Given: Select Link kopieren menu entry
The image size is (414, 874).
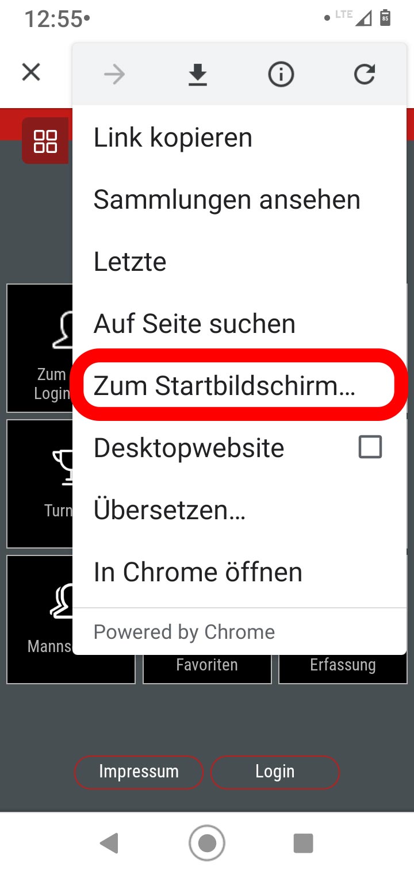Looking at the screenshot, I should coord(239,137).
